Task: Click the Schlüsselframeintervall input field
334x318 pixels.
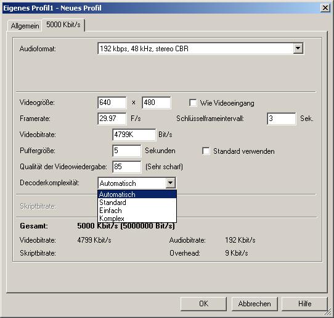Action: [x=282, y=119]
